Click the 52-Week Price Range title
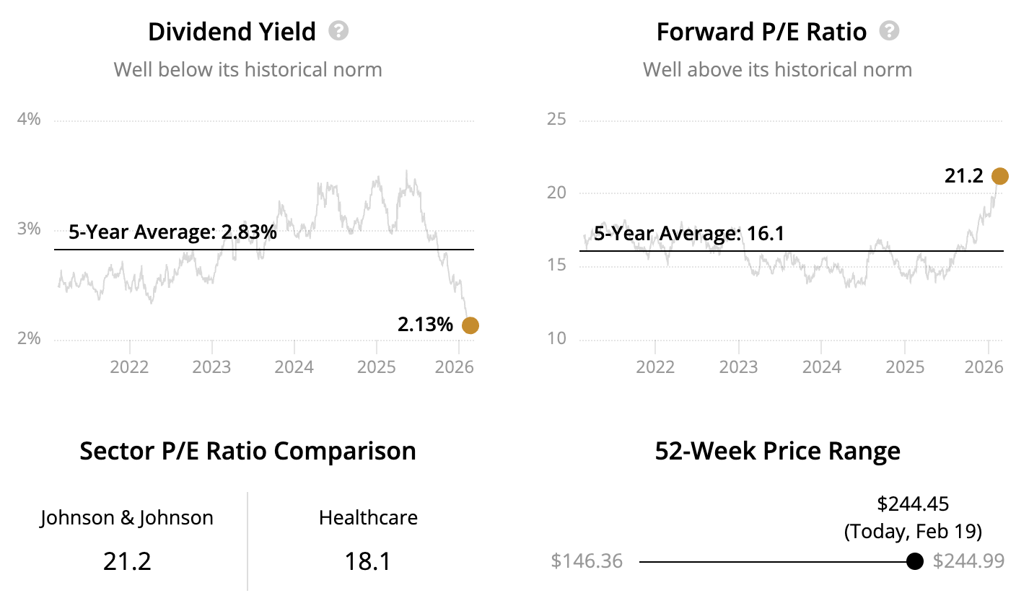Image resolution: width=1029 pixels, height=606 pixels. (x=777, y=451)
